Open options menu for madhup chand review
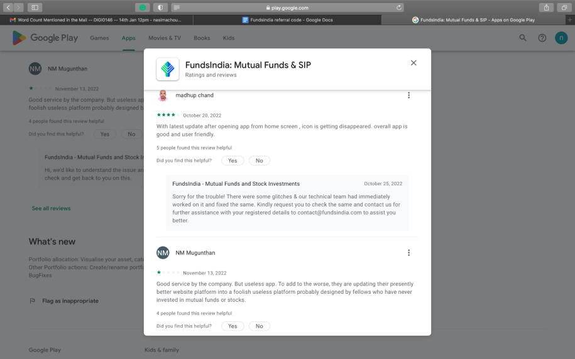 click(x=408, y=95)
